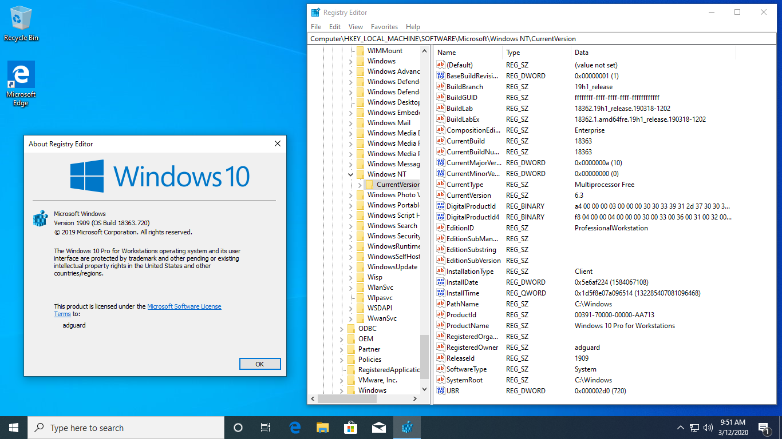The height and width of the screenshot is (439, 782).
Task: Open the Edit menu
Action: tap(335, 27)
